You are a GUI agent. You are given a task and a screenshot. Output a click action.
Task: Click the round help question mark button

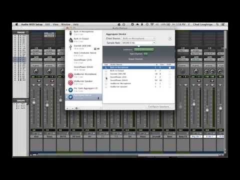[169, 38]
